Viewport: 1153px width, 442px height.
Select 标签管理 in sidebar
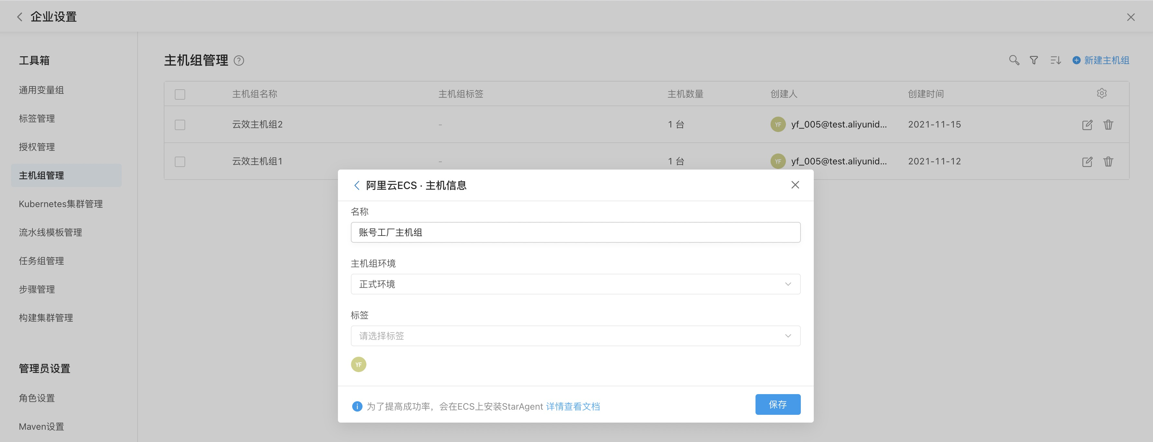[x=37, y=118]
